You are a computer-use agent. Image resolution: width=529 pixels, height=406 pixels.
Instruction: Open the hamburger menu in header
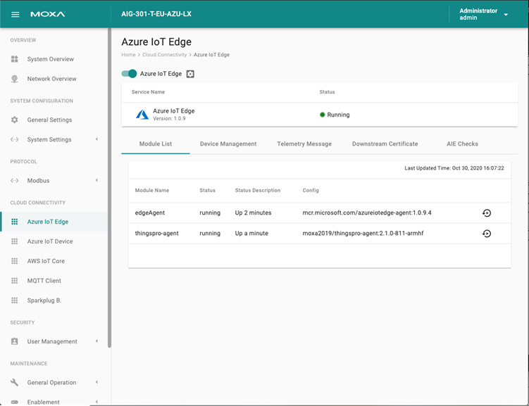point(15,14)
